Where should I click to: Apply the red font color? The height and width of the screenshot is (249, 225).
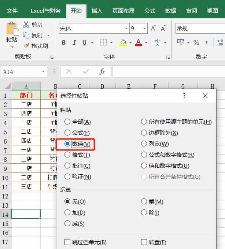coord(139,42)
